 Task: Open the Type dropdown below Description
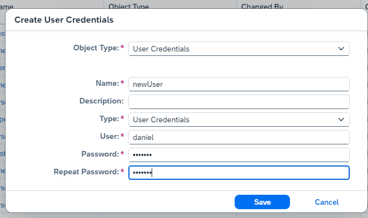tap(239, 120)
